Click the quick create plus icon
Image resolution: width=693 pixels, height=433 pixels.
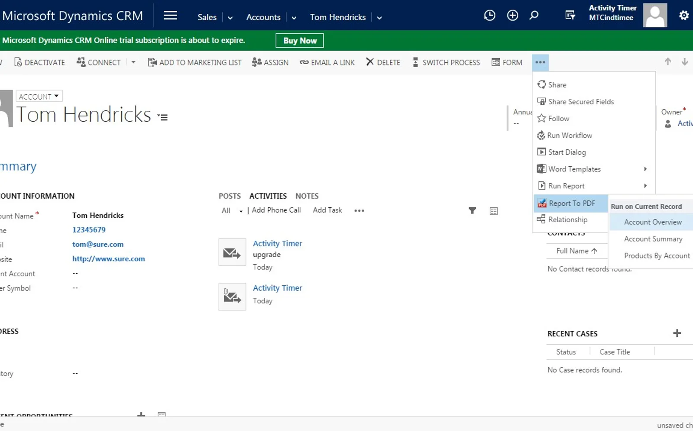click(x=512, y=16)
